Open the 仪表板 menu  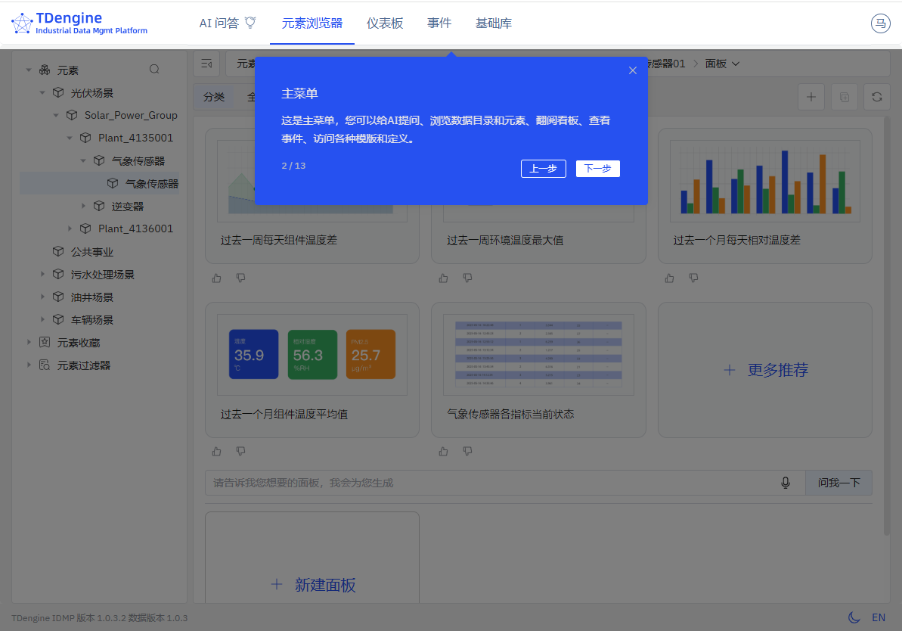pos(385,23)
